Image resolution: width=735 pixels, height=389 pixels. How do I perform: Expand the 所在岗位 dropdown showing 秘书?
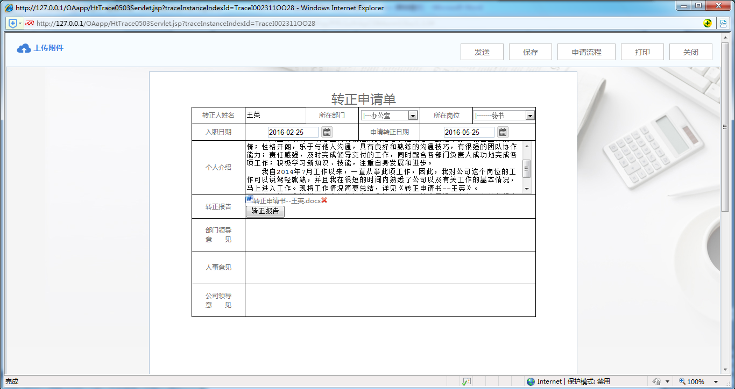tap(529, 116)
